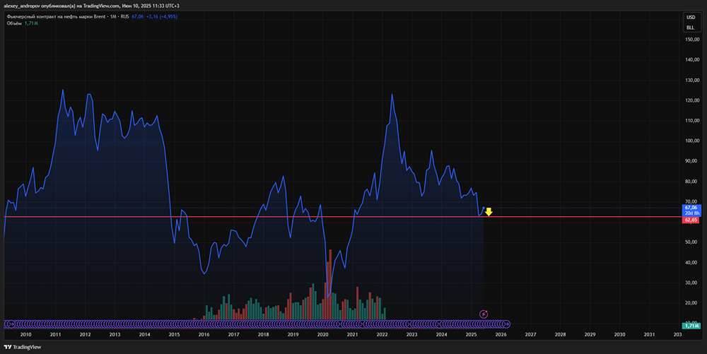Click the 2021 label on time axis
Viewport: 707px width, 354px height.
(353, 335)
